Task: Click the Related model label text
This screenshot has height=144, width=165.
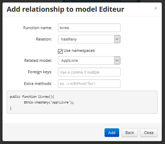Action: (x=38, y=60)
